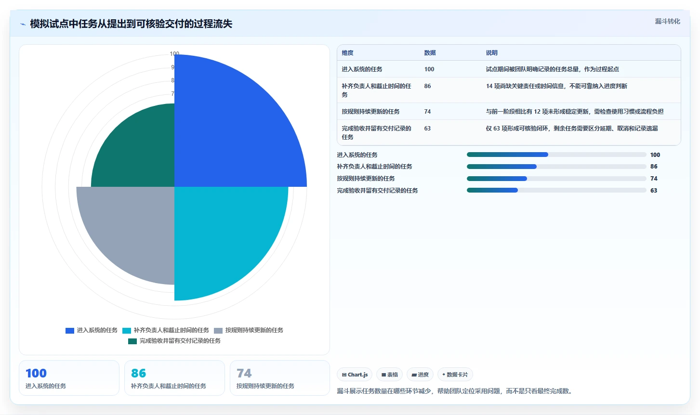Click description starting 仅 63 项形成可核验闭环
The height and width of the screenshot is (415, 700).
click(571, 129)
